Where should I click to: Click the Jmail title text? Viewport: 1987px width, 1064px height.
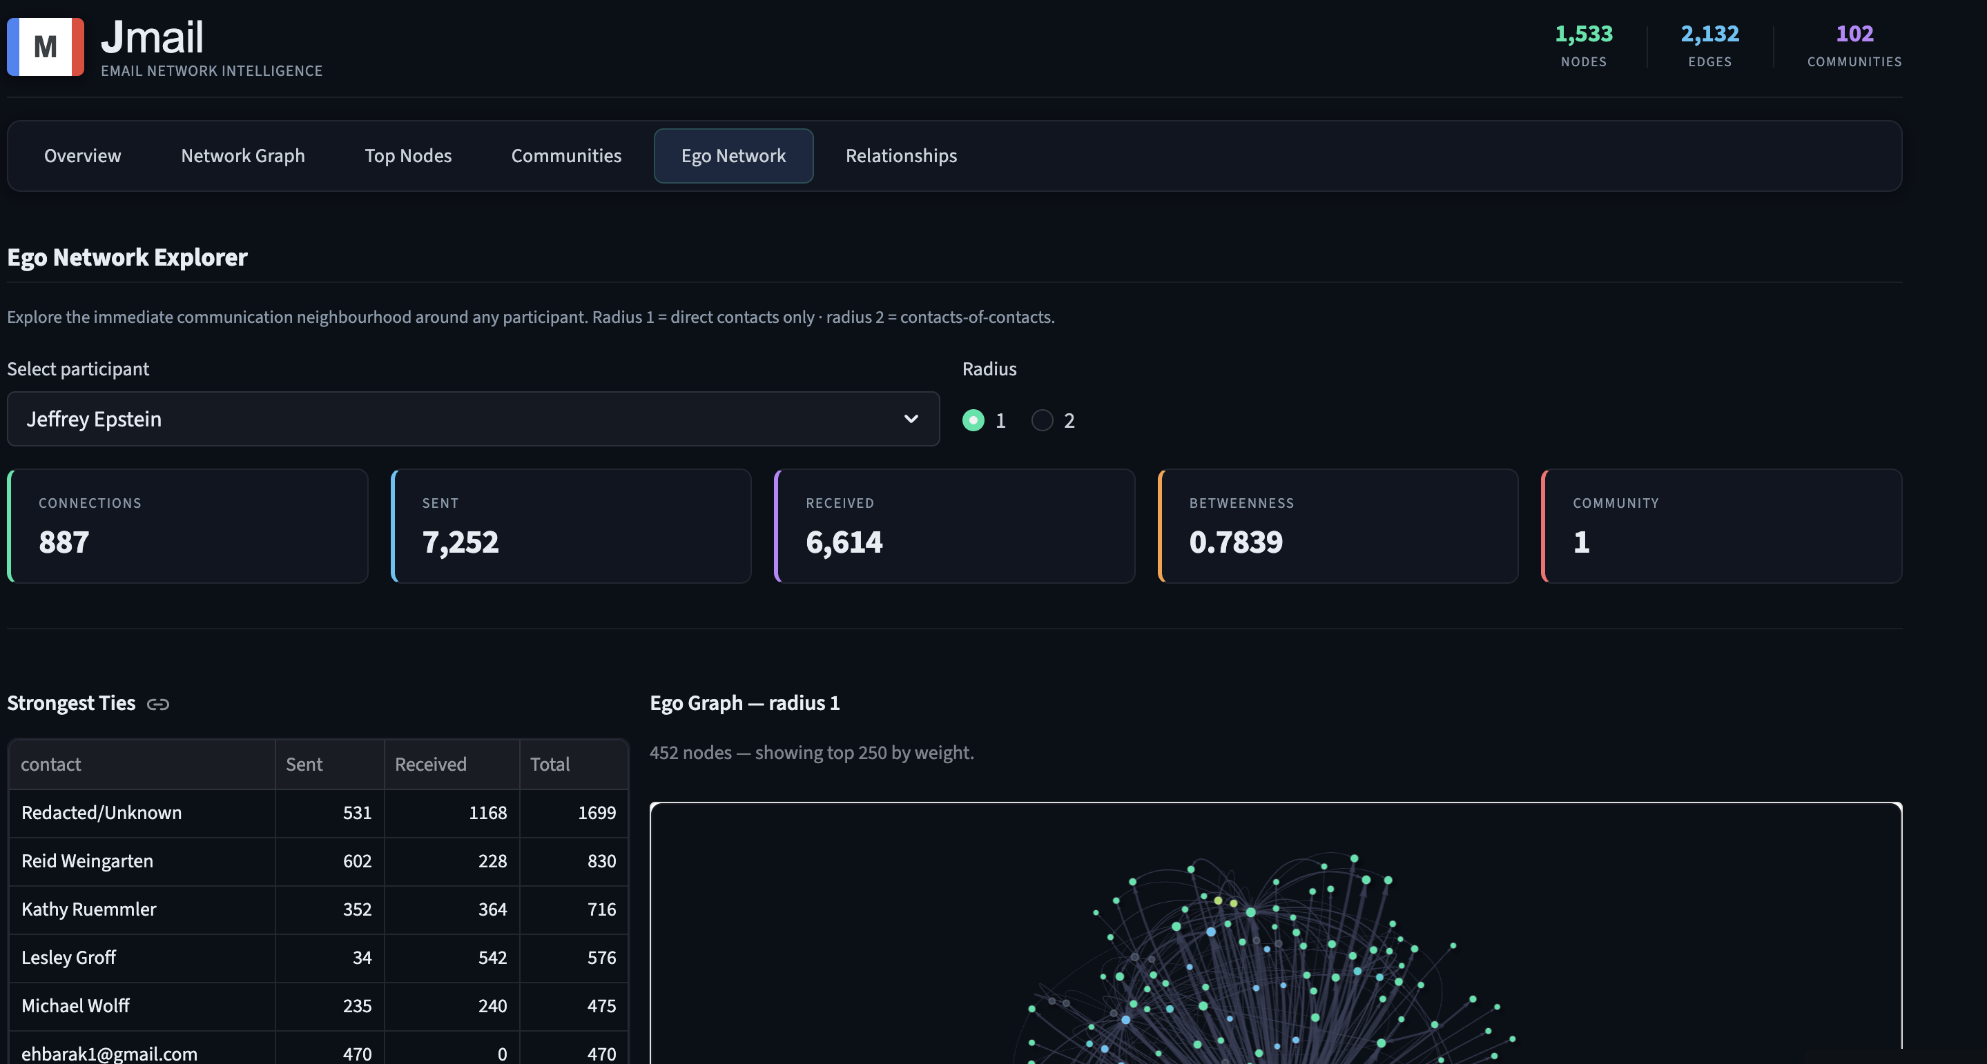pos(152,37)
